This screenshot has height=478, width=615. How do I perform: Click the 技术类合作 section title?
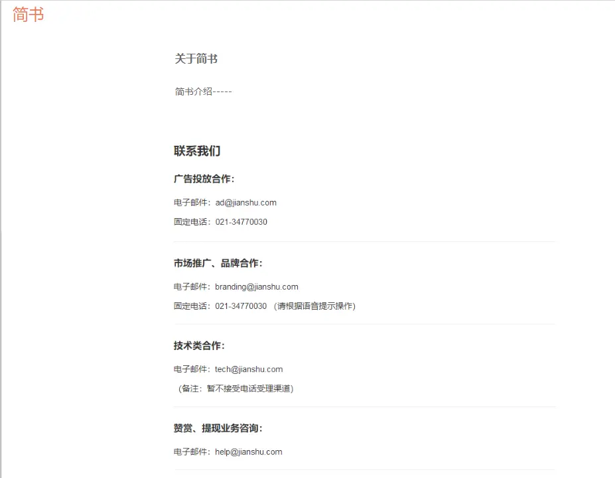pos(199,345)
